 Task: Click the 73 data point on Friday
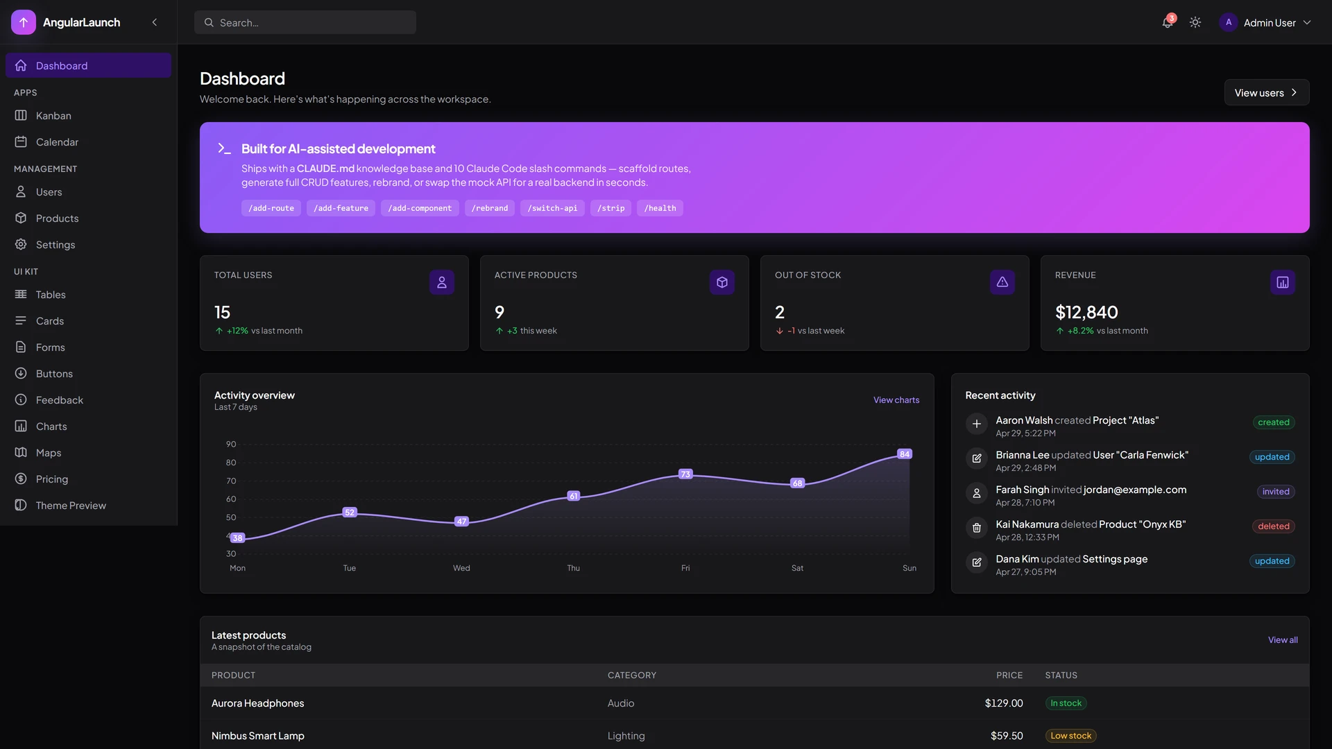pos(685,474)
